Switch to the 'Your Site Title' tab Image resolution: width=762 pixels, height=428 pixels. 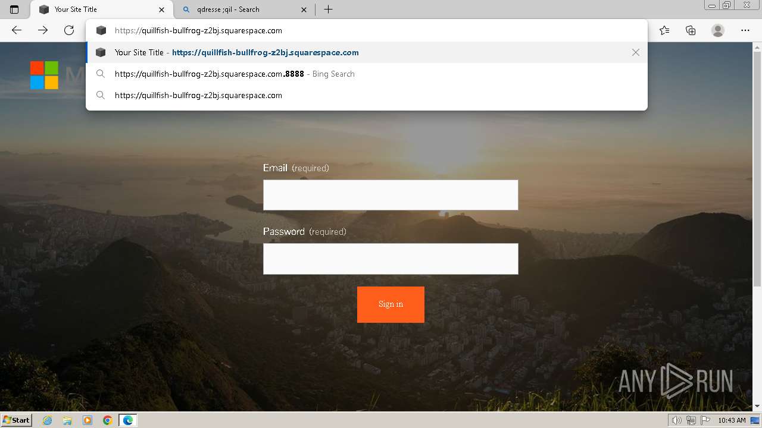(x=101, y=10)
